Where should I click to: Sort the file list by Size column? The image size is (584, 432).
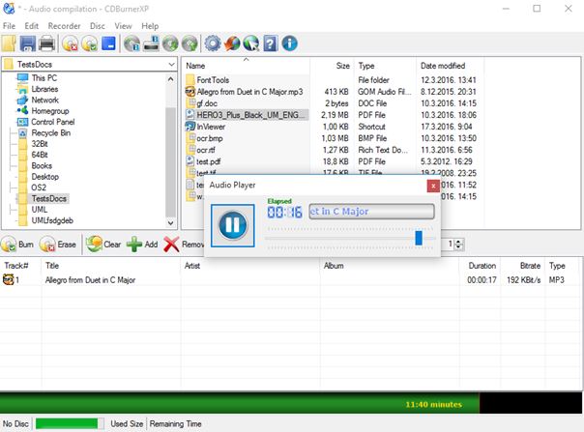(342, 66)
